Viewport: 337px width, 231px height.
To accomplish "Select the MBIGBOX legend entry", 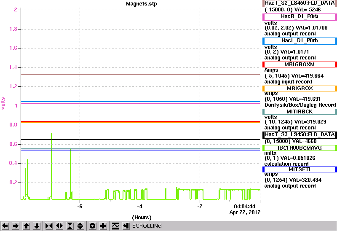I will pos(300,89).
